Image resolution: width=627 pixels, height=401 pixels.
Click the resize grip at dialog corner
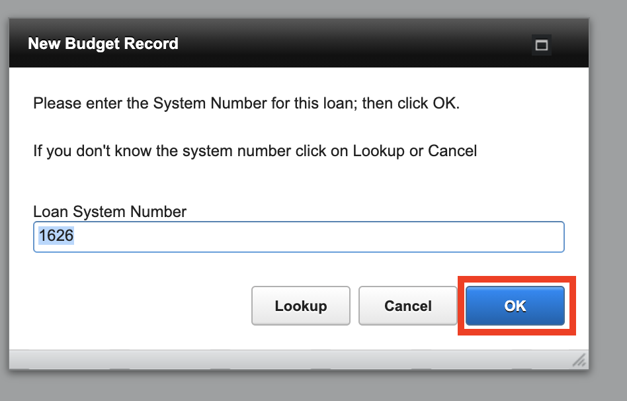[x=579, y=360]
